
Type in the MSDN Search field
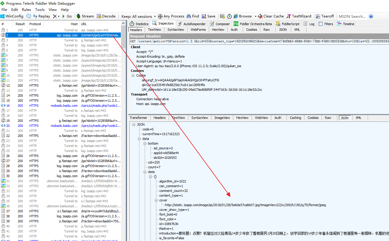[x=352, y=16]
